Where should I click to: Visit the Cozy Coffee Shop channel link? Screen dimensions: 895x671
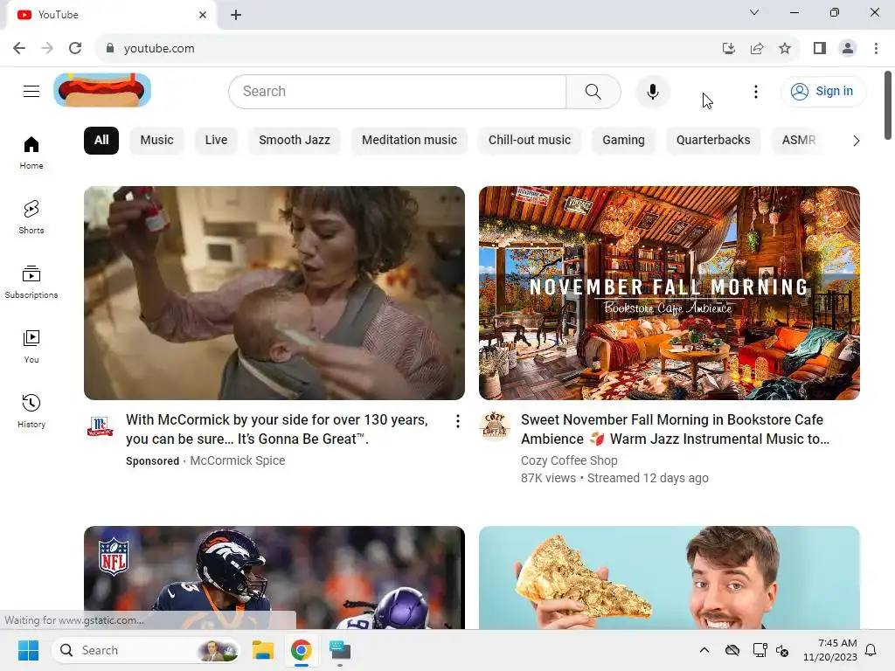[569, 460]
